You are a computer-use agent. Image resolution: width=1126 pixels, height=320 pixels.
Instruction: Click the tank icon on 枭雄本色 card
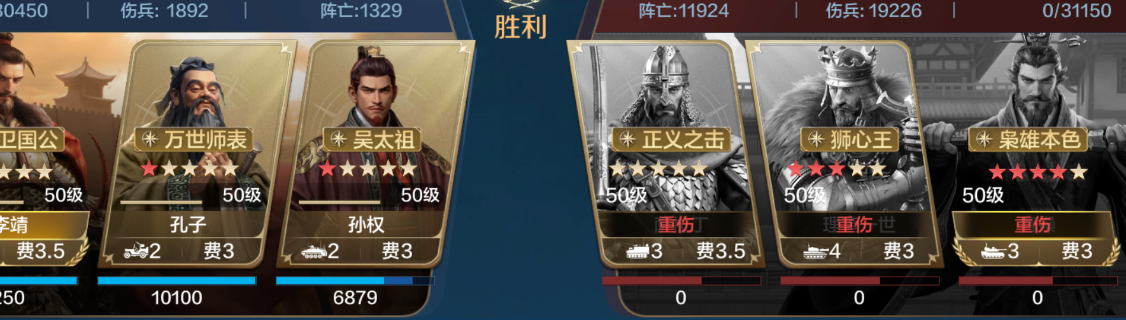point(994,251)
